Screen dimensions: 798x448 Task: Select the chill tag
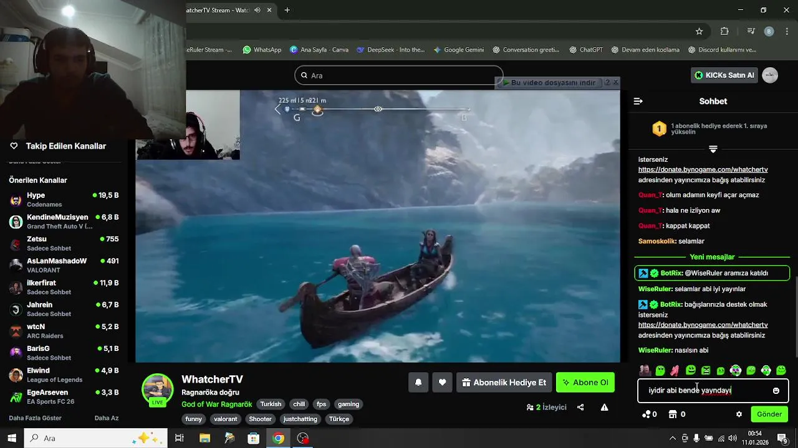click(x=299, y=404)
